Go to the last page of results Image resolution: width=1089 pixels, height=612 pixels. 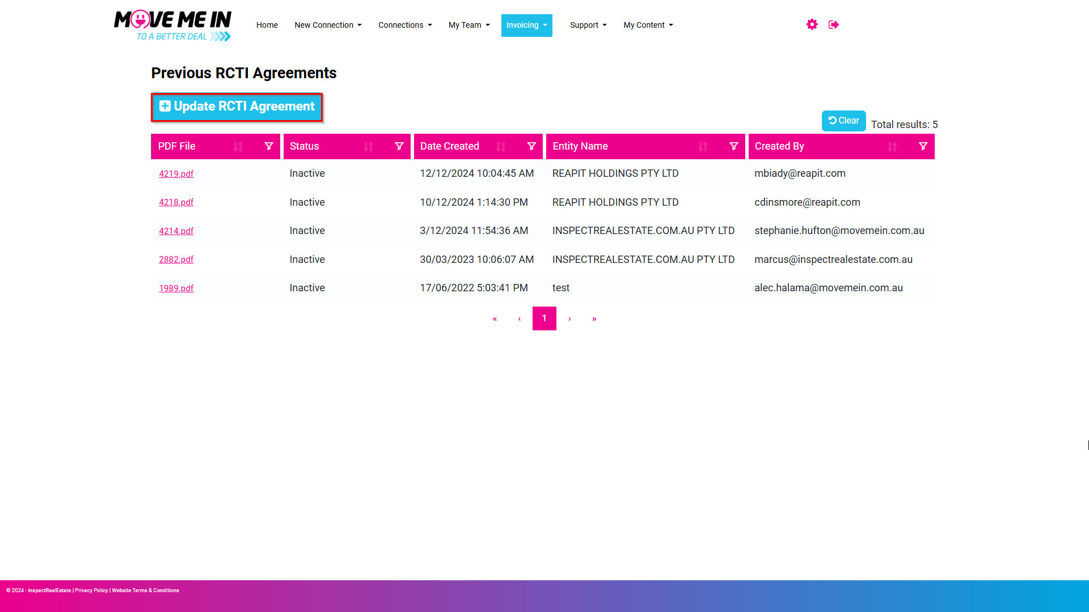[594, 318]
